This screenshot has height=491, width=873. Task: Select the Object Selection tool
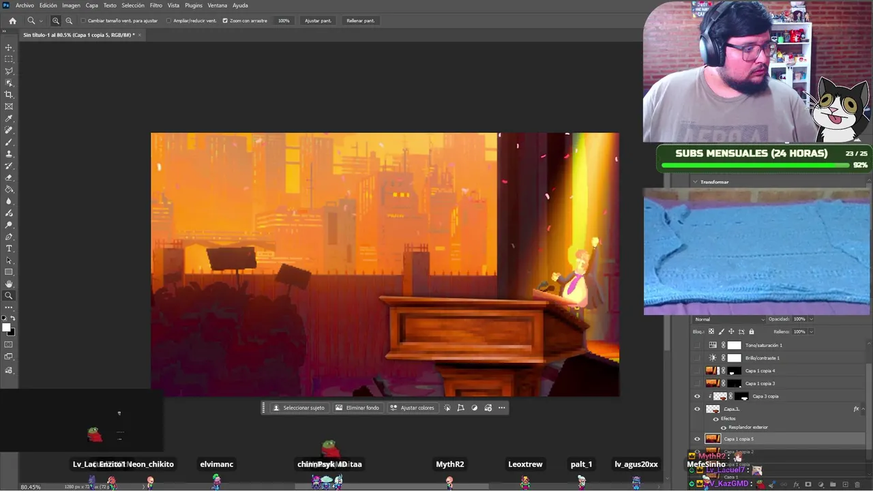pyautogui.click(x=9, y=83)
